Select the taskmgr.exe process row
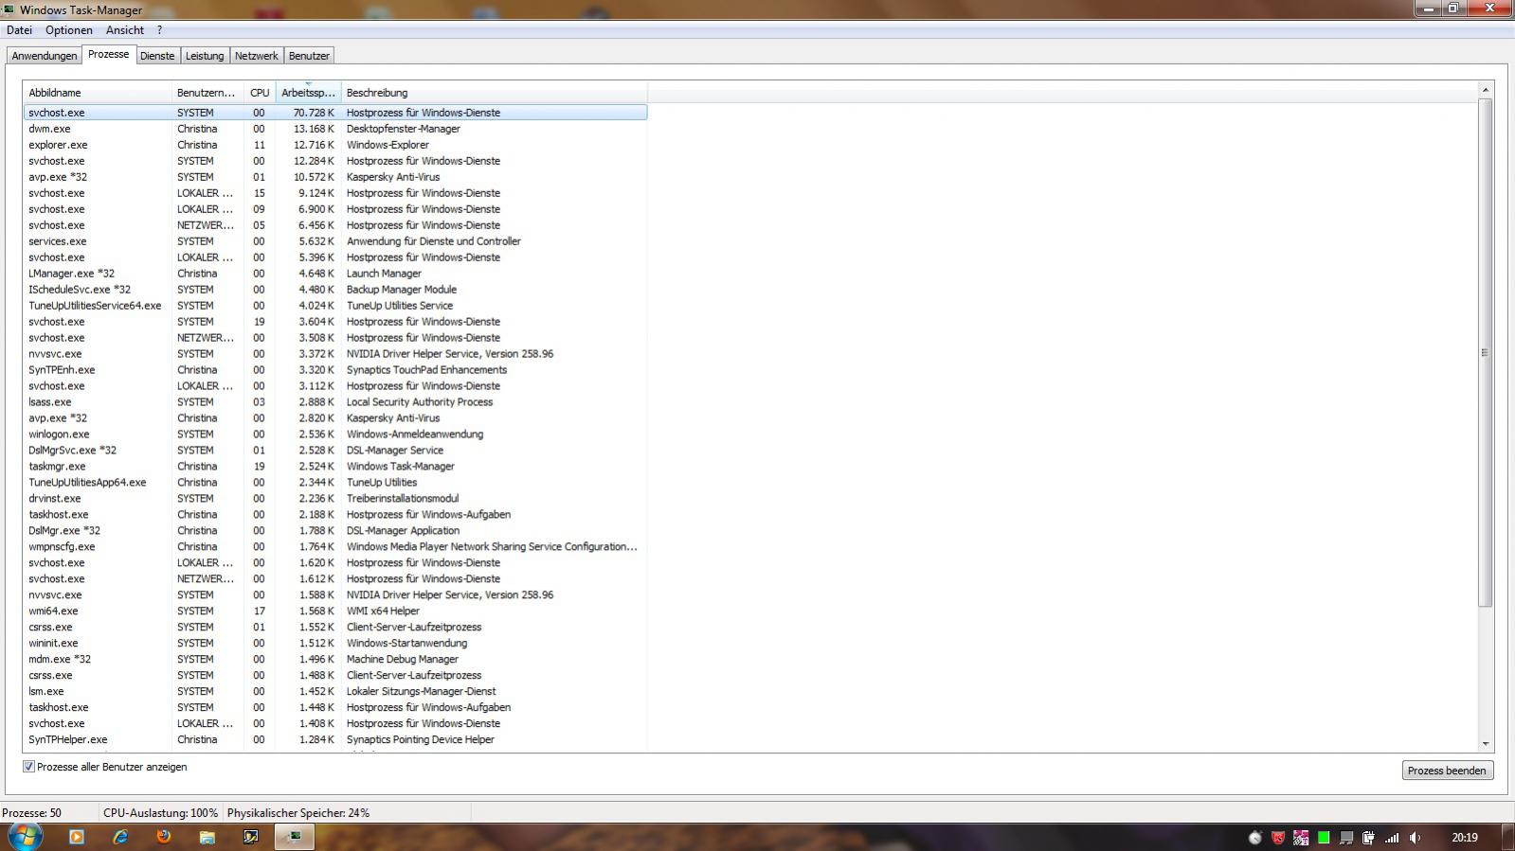The width and height of the screenshot is (1515, 851). pos(334,467)
